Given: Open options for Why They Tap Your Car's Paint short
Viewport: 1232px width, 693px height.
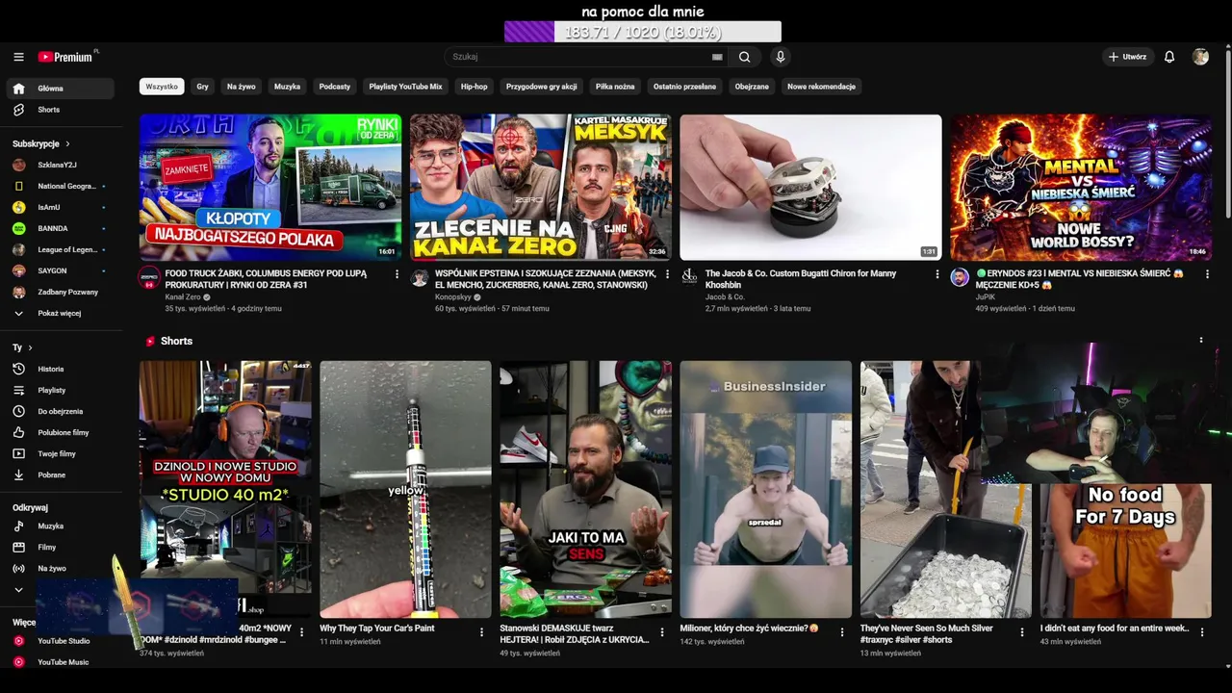Looking at the screenshot, I should tap(481, 632).
